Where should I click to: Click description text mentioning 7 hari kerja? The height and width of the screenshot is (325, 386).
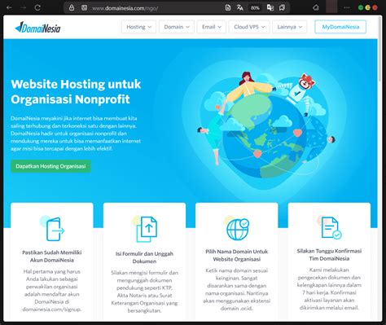tap(329, 289)
